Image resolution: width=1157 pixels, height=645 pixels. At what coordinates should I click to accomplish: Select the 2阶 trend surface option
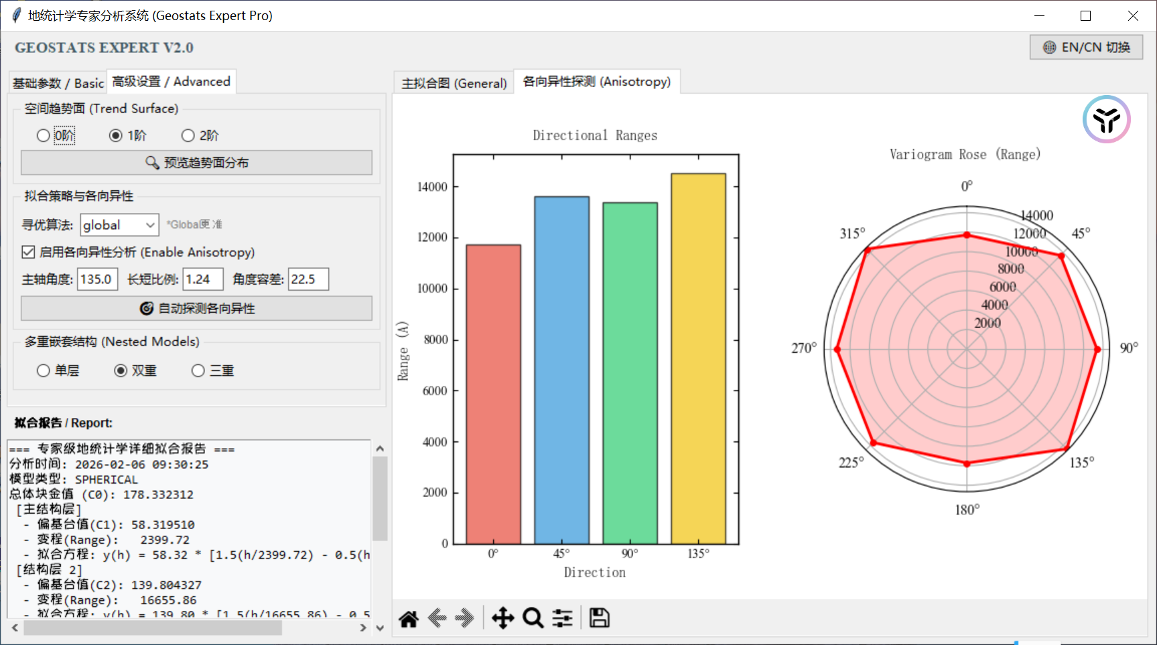[188, 136]
